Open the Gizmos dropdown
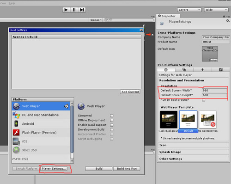 click(96, 20)
